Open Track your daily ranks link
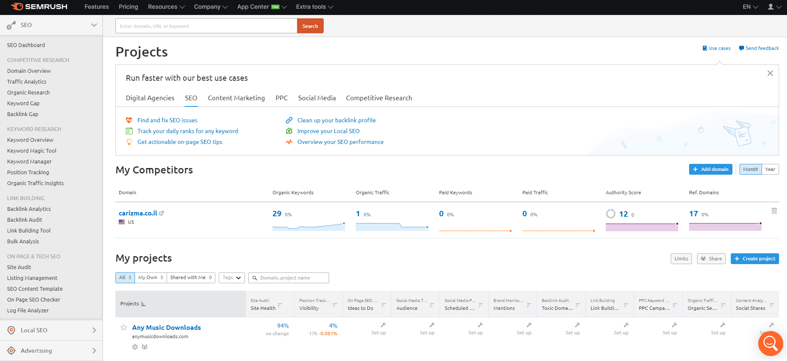 pos(187,131)
